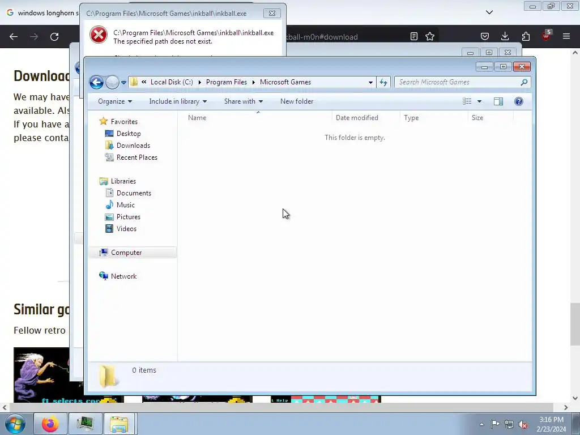This screenshot has height=435, width=580.
Task: Change your view icon in Explorer toolbar
Action: pos(467,101)
